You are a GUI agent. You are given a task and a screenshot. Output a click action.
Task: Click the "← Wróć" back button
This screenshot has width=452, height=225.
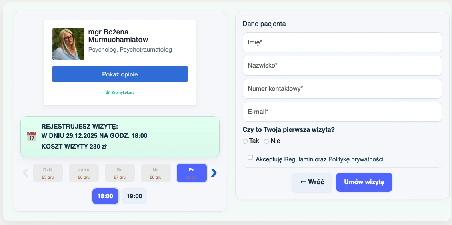click(x=312, y=182)
